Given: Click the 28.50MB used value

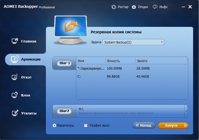Looking at the screenshot, I should pos(143,69).
